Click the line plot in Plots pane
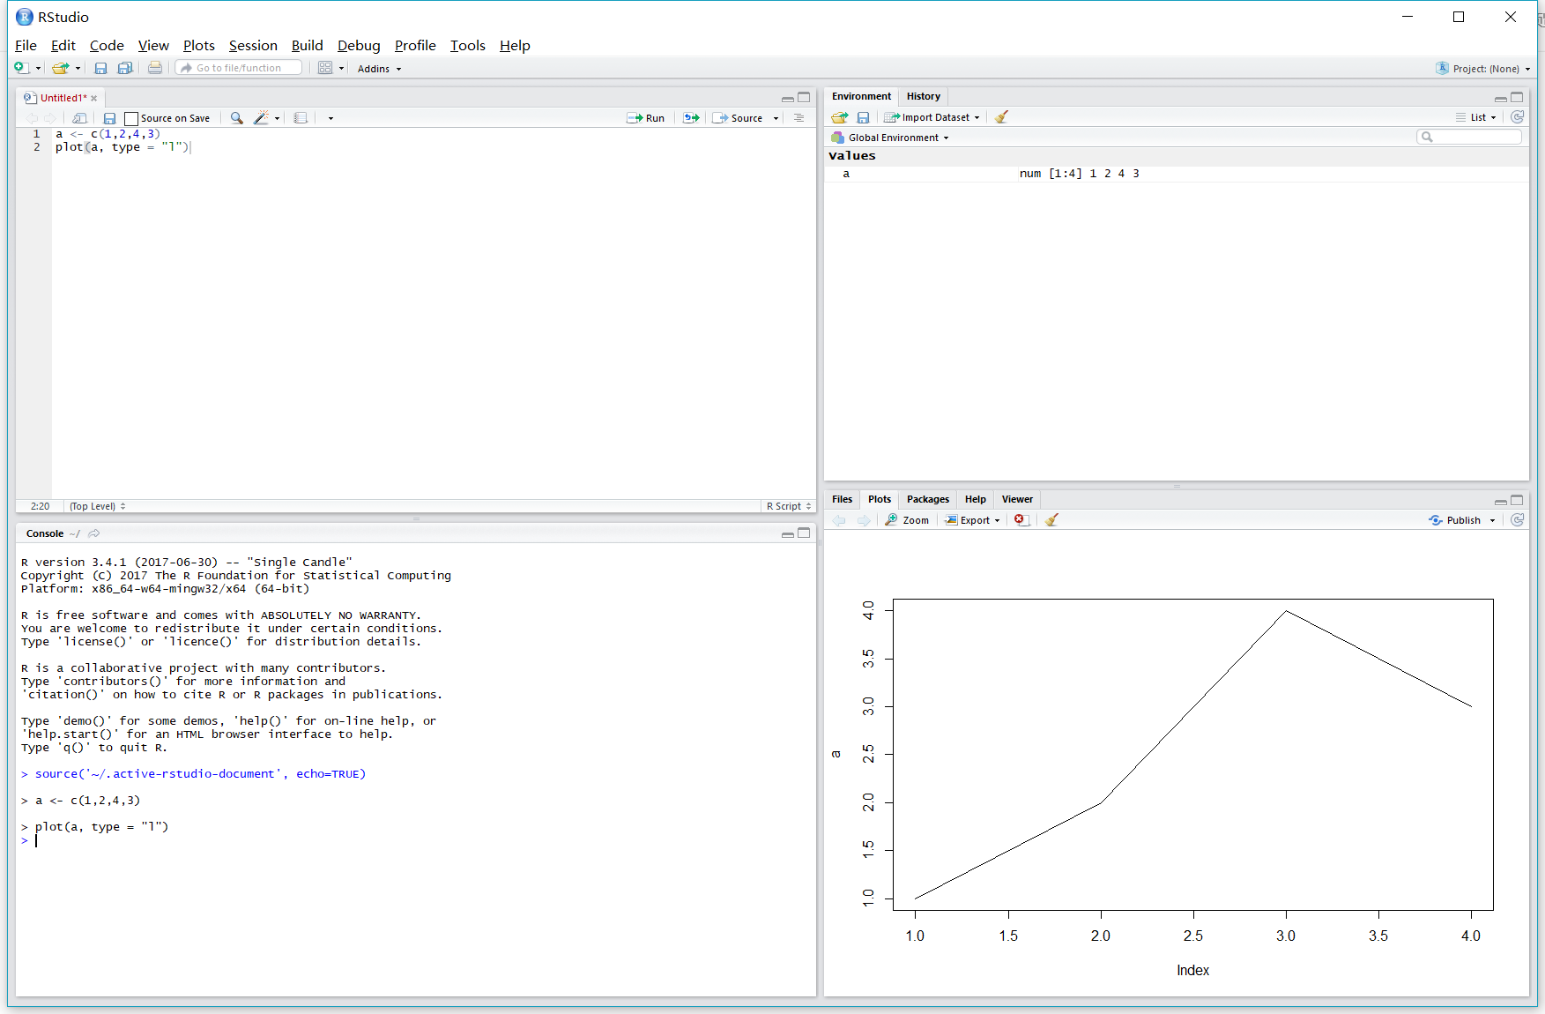 click(1193, 755)
